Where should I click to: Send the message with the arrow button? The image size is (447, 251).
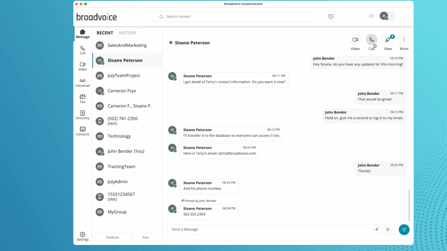404,230
